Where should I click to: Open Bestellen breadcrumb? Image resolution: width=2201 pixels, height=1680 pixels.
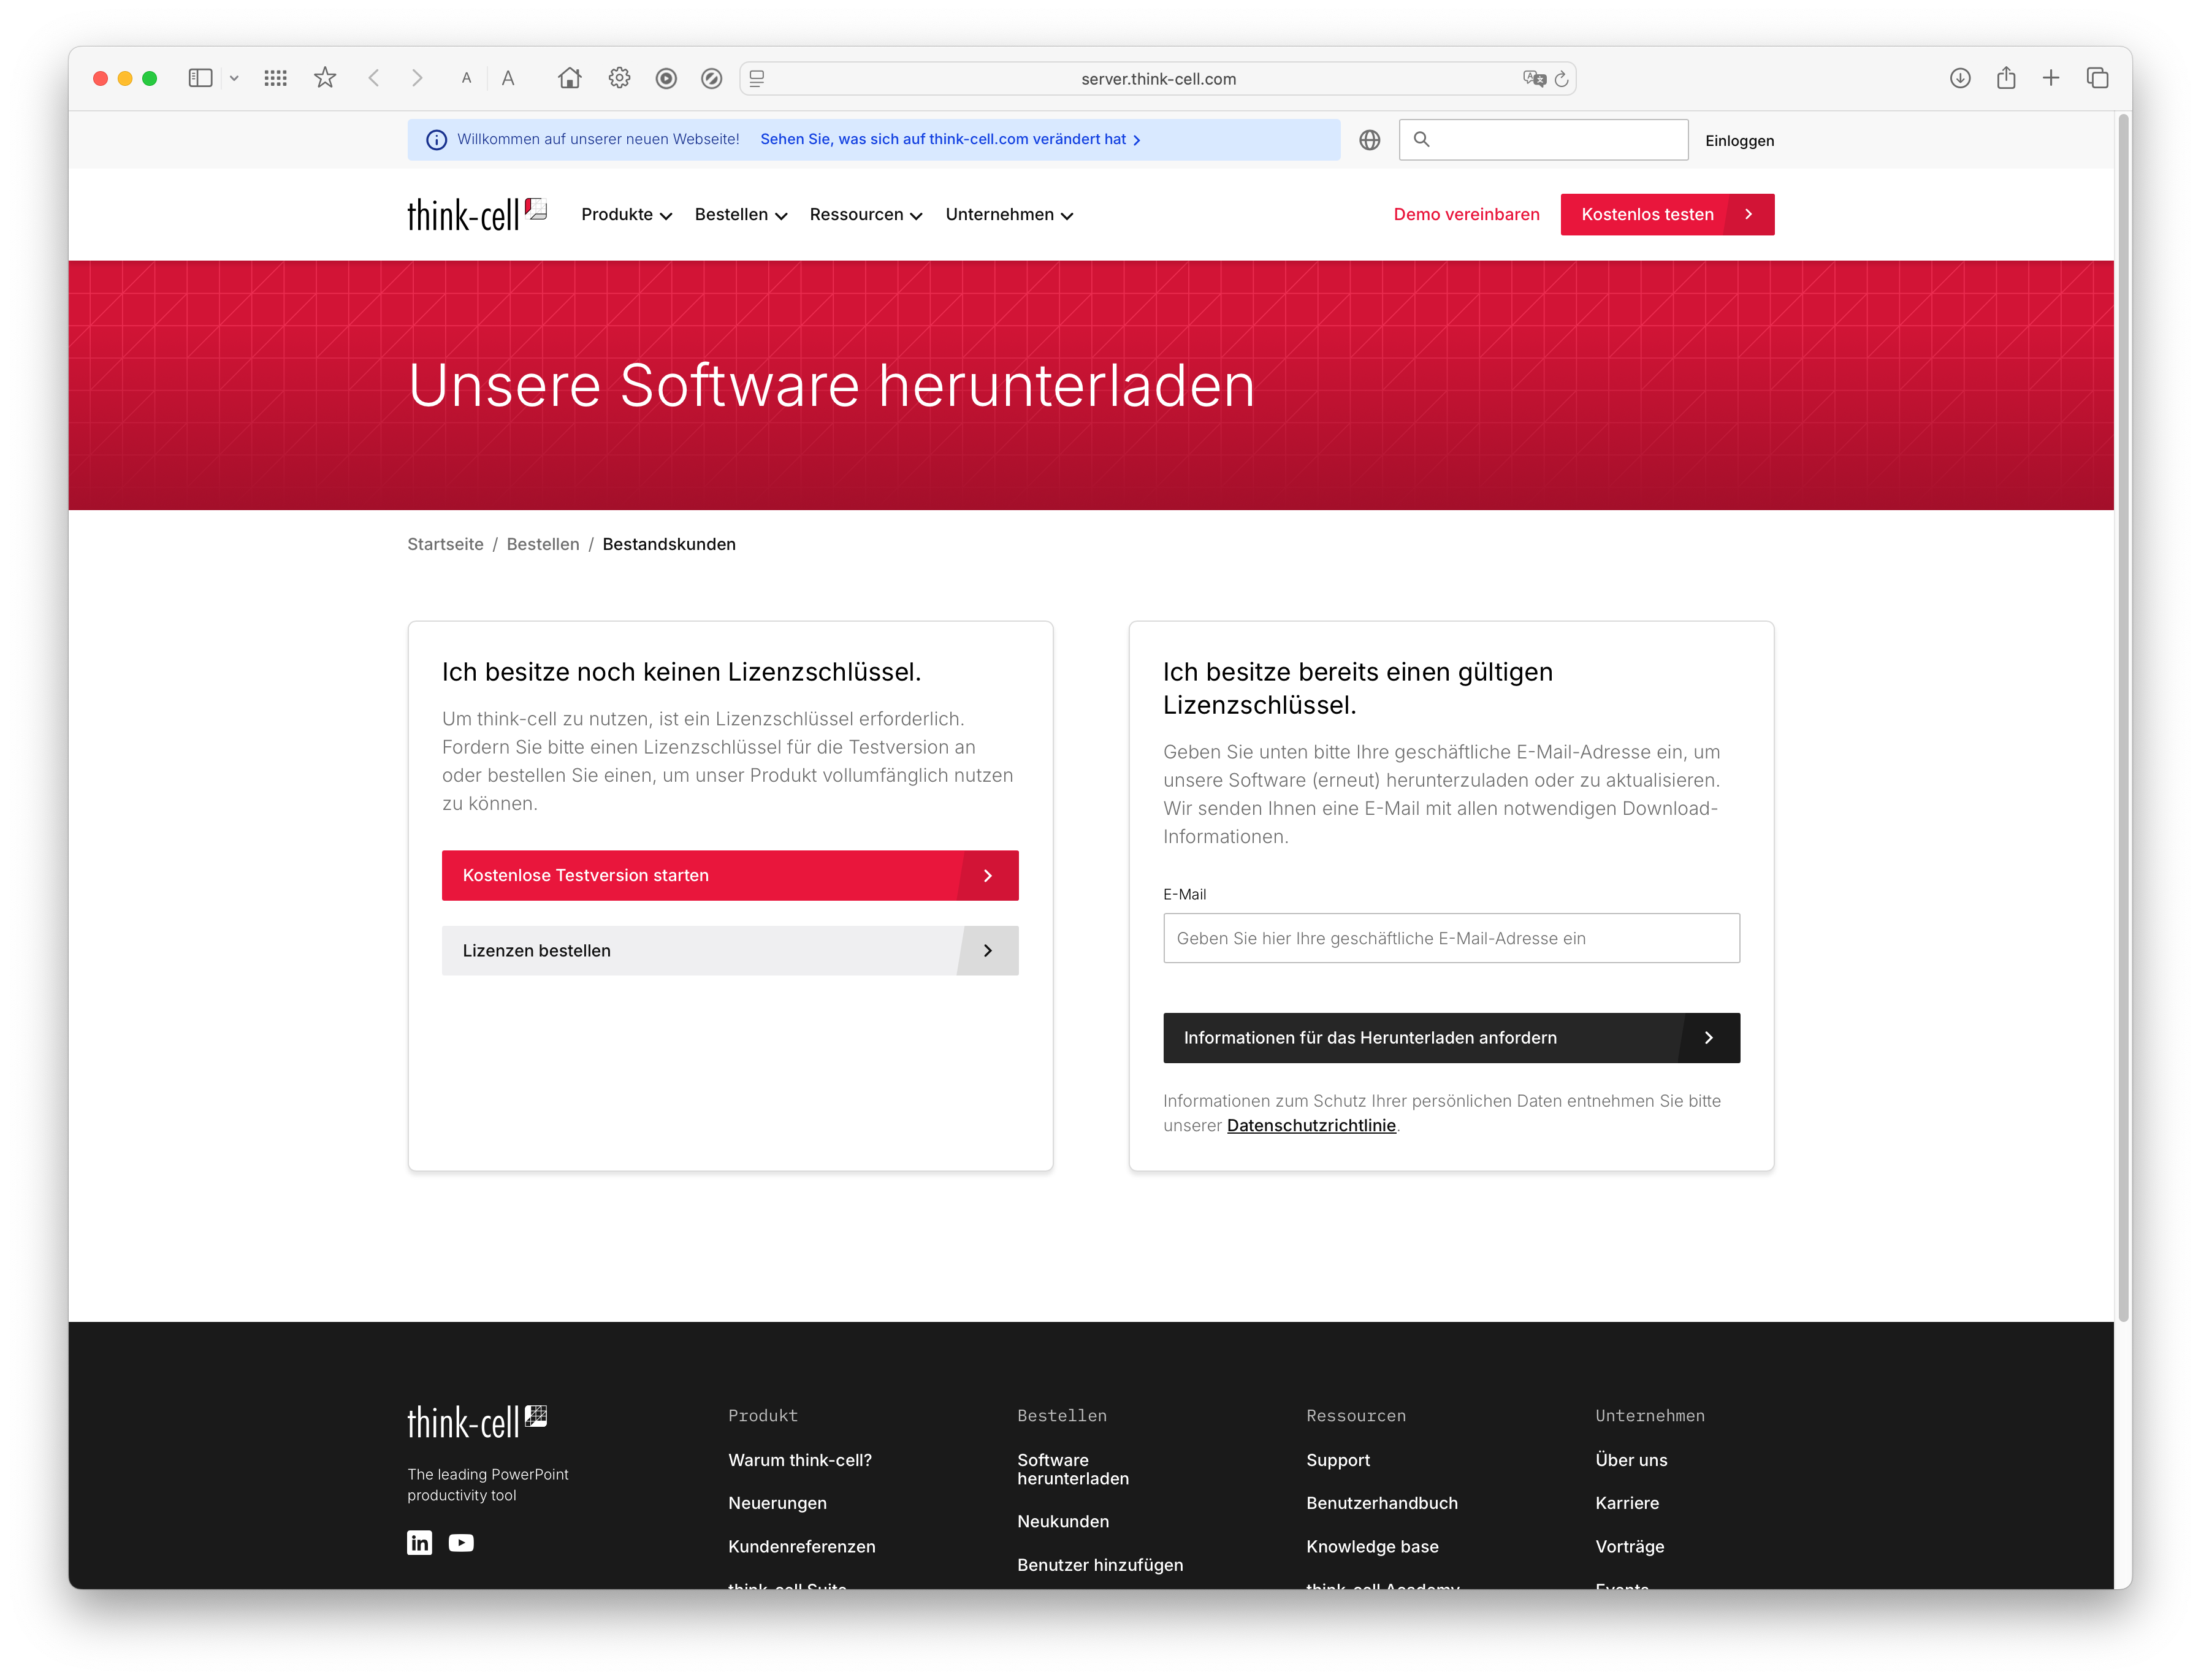pos(543,544)
